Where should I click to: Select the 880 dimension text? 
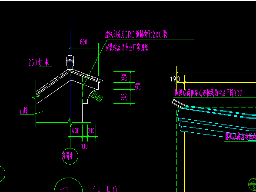pyautogui.click(x=83, y=42)
